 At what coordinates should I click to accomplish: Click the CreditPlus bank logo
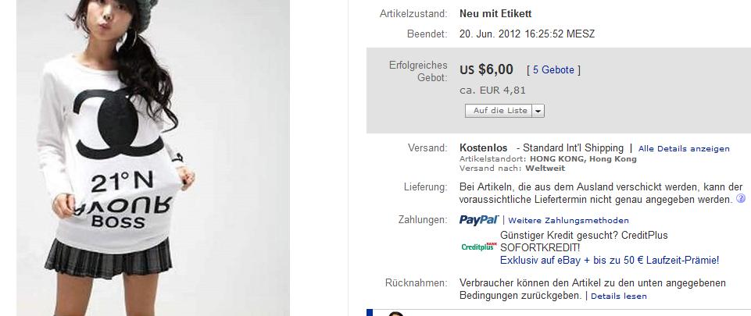click(x=479, y=247)
